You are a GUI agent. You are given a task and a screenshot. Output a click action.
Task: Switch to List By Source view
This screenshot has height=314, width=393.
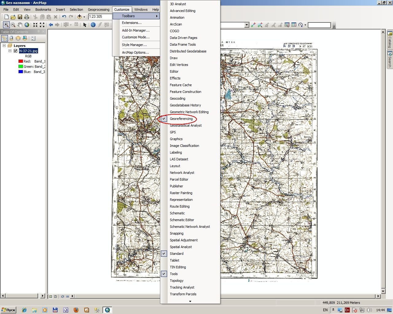coord(11,38)
